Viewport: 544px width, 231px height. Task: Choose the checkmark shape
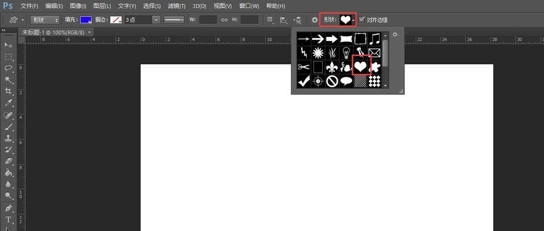(x=304, y=81)
